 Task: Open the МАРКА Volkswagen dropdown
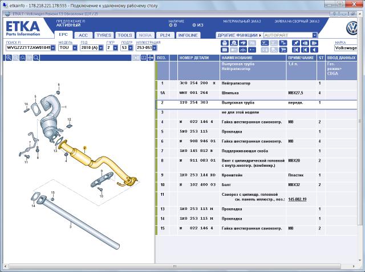[x=346, y=48]
